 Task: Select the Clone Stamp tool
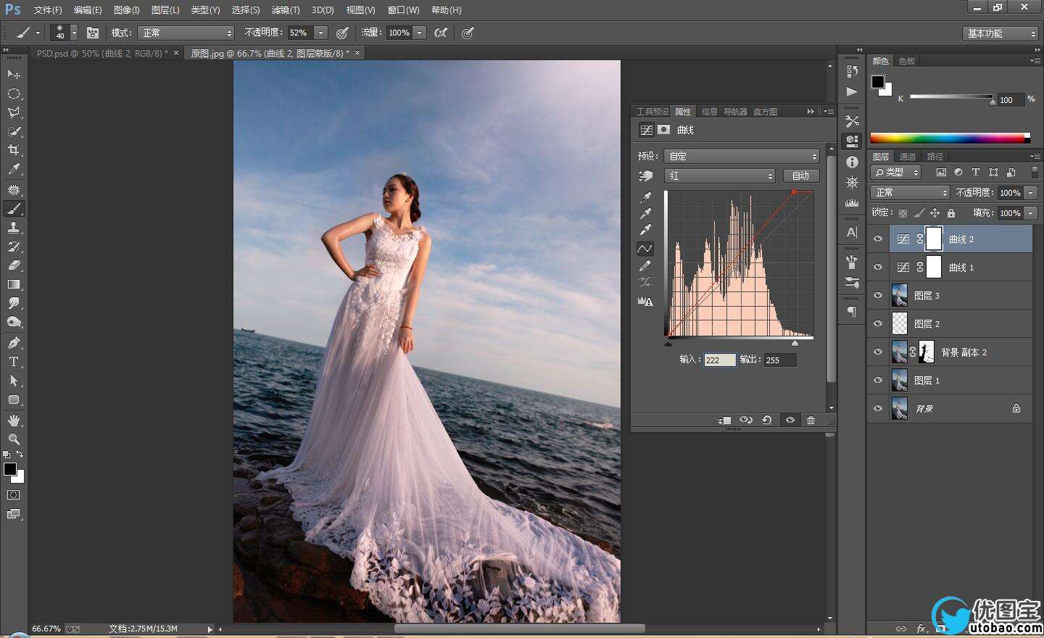point(13,228)
